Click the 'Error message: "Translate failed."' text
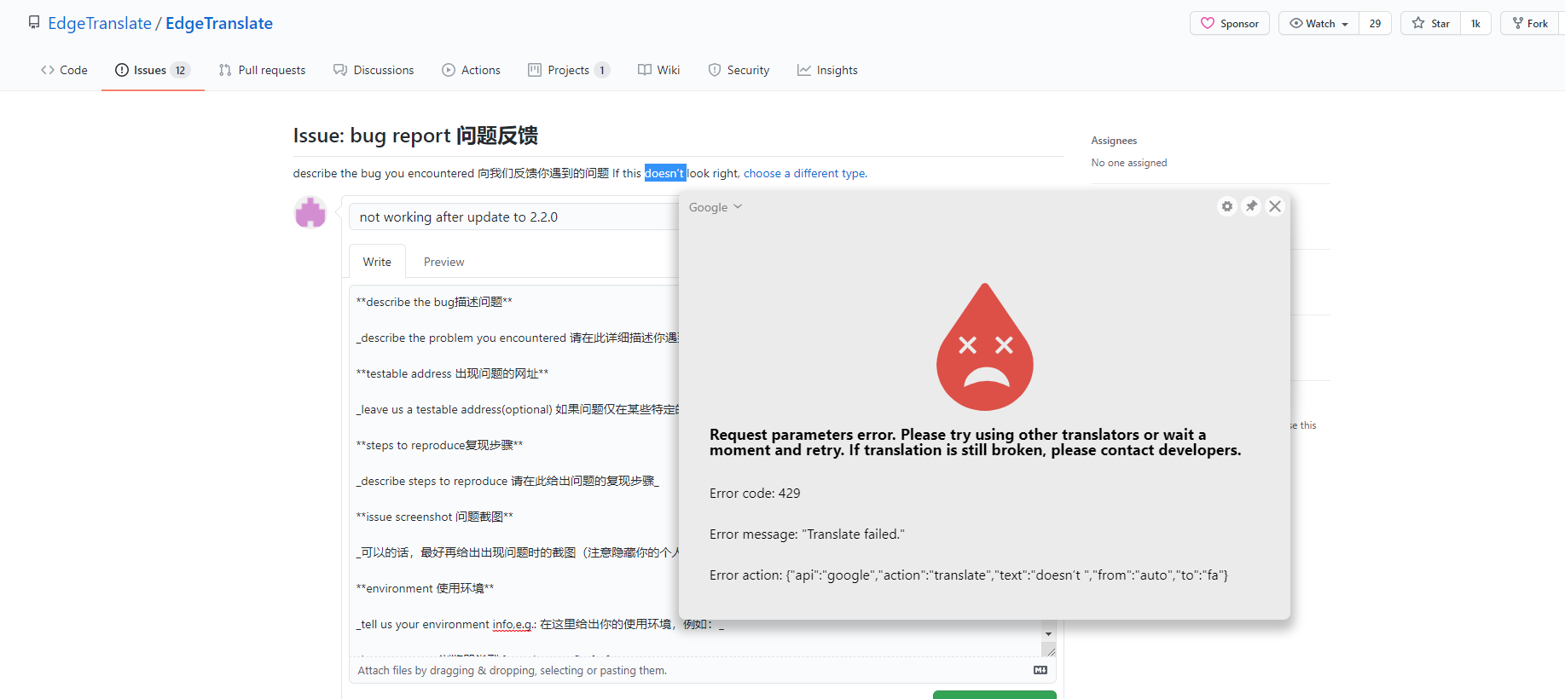Viewport: 1565px width, 699px height. [x=807, y=534]
